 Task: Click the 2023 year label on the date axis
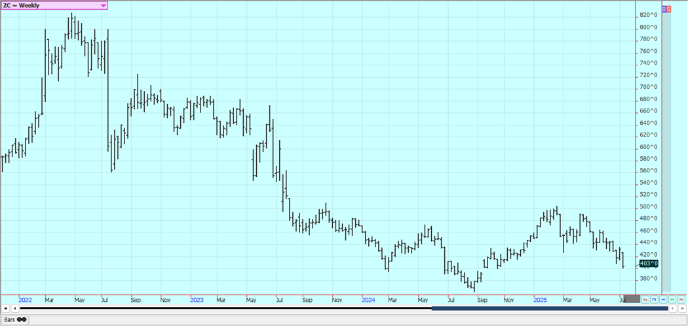point(197,300)
